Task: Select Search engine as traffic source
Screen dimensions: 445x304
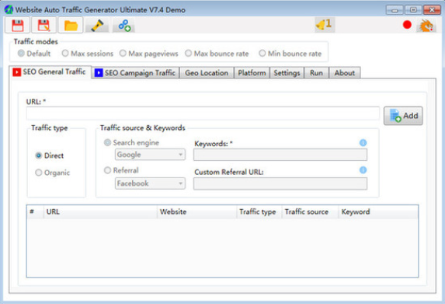Action: [131, 142]
